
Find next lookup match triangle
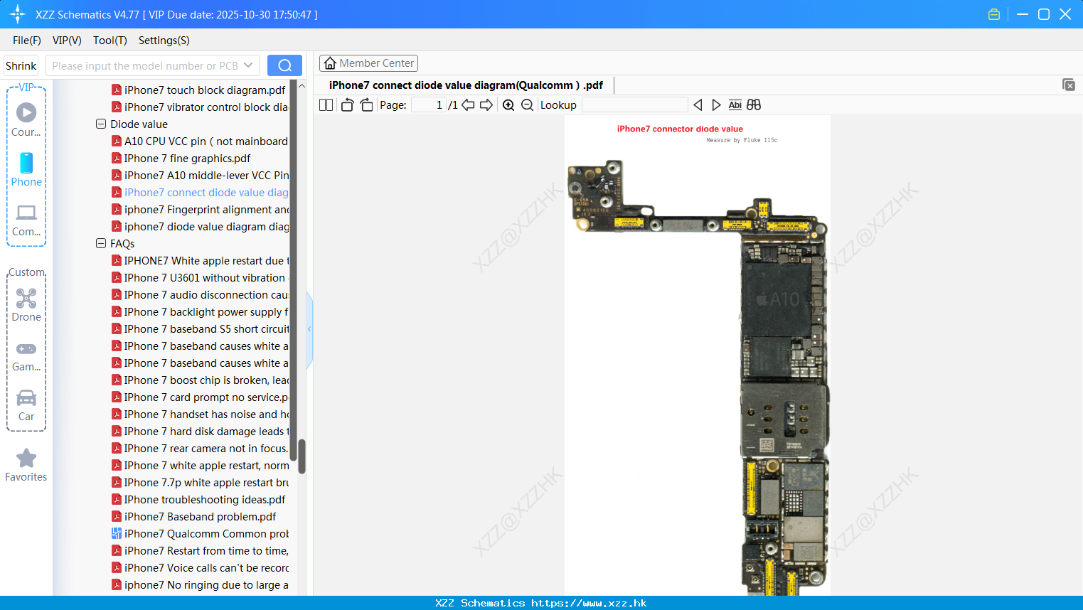coord(716,105)
